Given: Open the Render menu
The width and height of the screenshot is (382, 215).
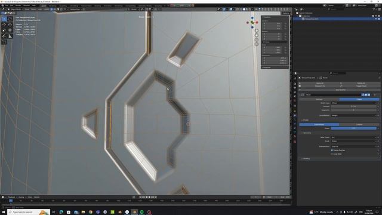Looking at the screenshot, I should coord(19,5).
